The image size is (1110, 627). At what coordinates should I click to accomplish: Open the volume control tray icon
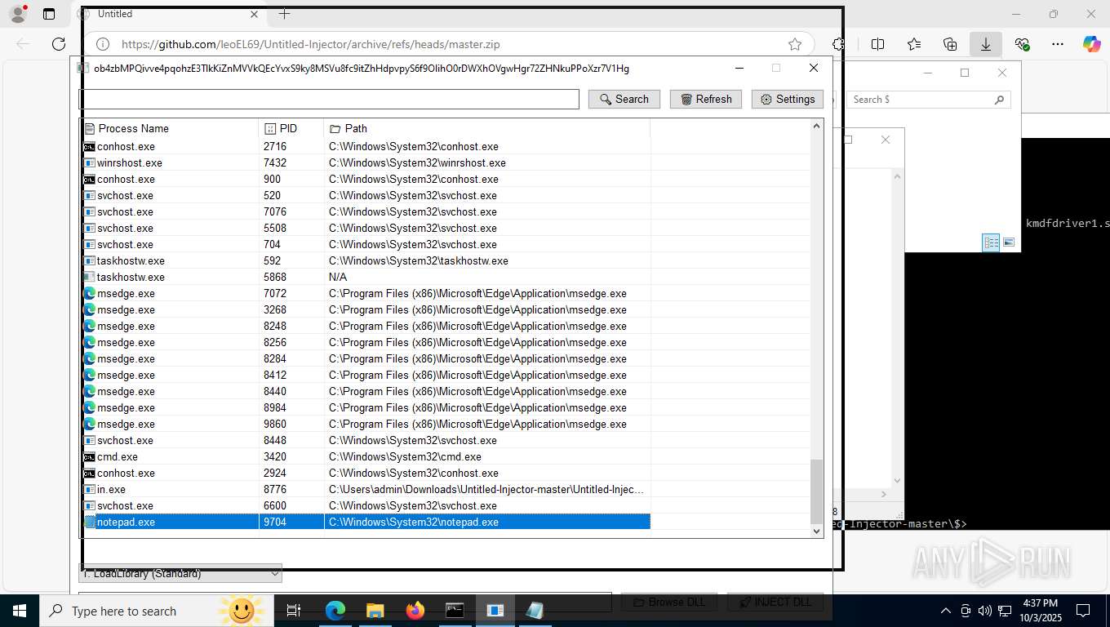point(984,611)
